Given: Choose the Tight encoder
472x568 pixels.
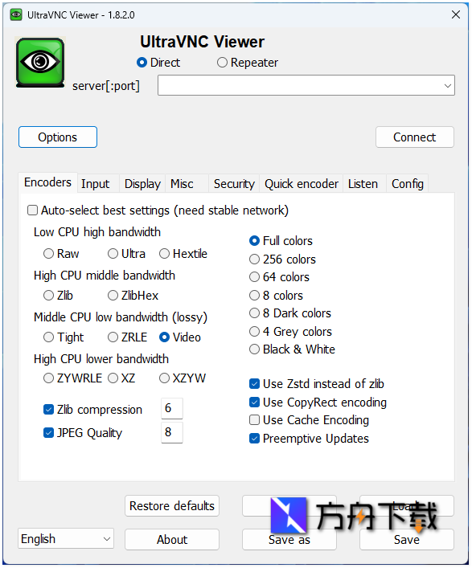Looking at the screenshot, I should pyautogui.click(x=48, y=337).
